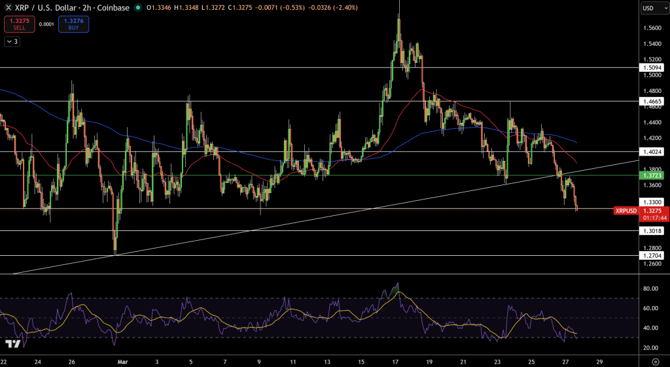Click the 1.3600 price axis tick
Screen dimensions: 670x367
tap(652, 185)
